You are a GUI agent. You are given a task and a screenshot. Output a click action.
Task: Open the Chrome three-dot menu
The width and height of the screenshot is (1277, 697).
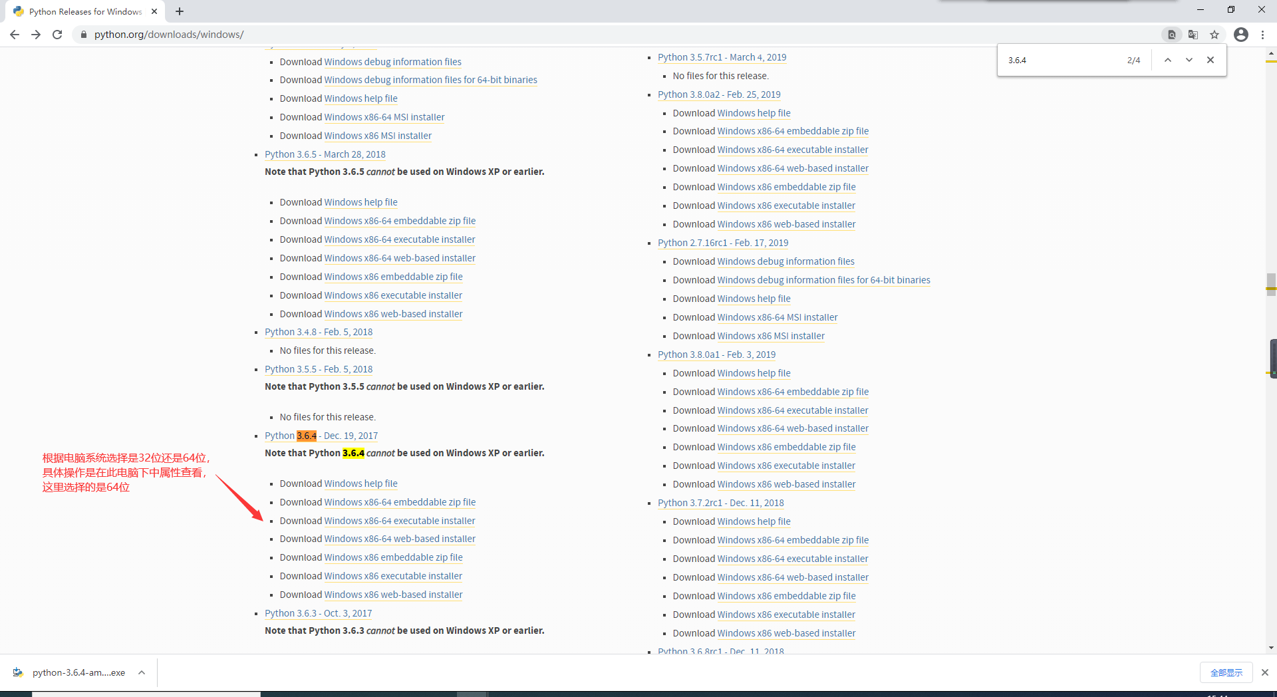1262,35
